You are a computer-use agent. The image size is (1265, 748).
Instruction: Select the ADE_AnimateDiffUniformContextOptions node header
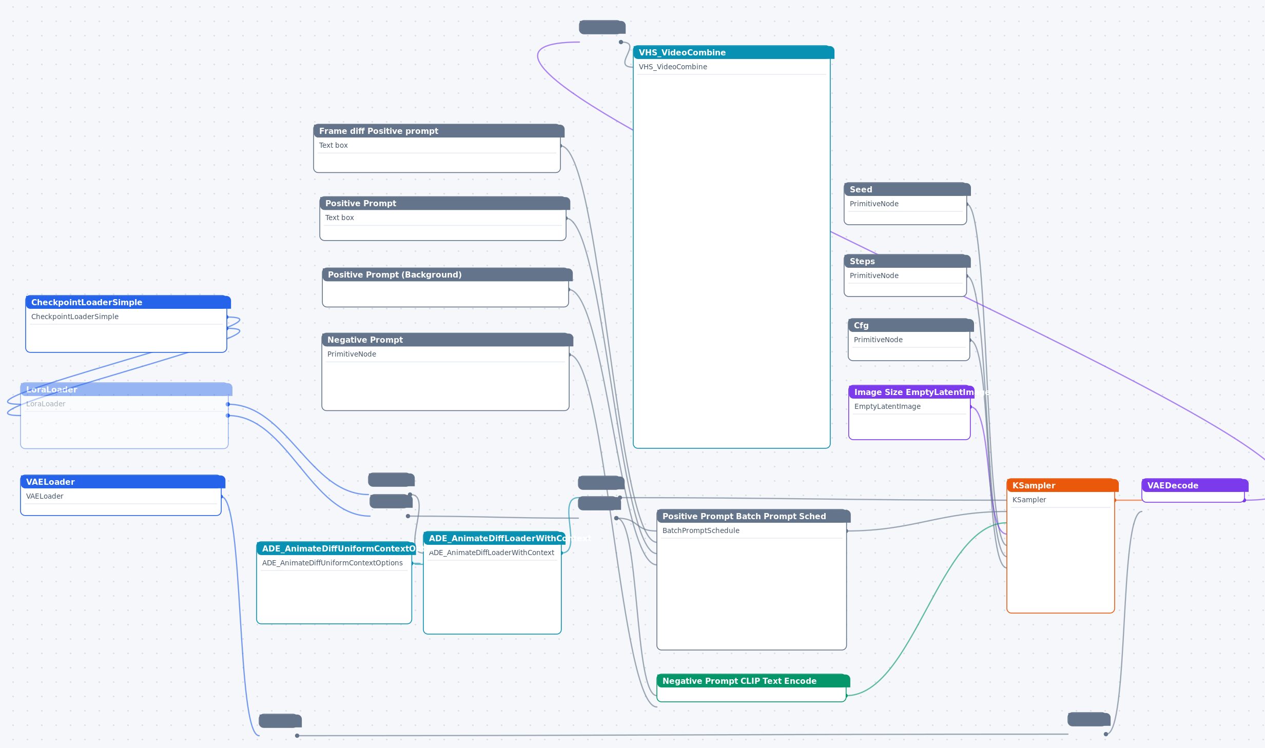coord(336,548)
